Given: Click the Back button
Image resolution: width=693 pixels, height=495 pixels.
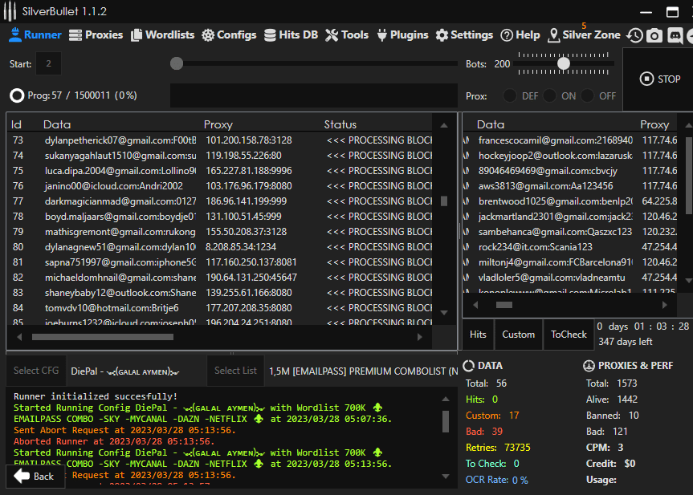Looking at the screenshot, I should [35, 476].
